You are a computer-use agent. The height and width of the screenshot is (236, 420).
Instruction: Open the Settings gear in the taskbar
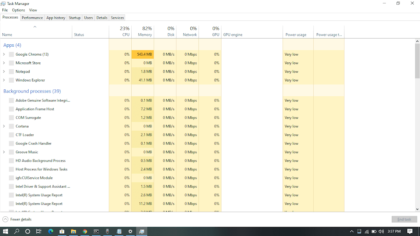click(130, 231)
